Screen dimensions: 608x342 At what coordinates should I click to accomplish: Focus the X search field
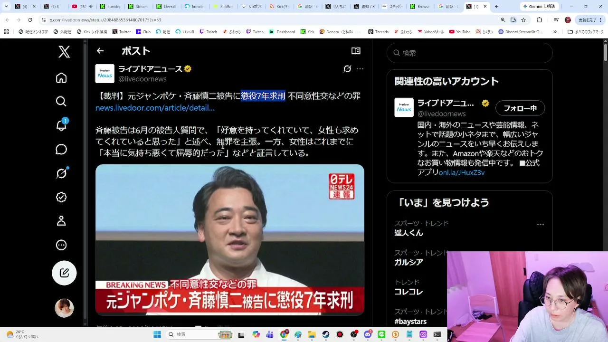pyautogui.click(x=470, y=53)
